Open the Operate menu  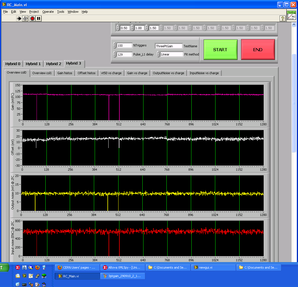click(48, 12)
